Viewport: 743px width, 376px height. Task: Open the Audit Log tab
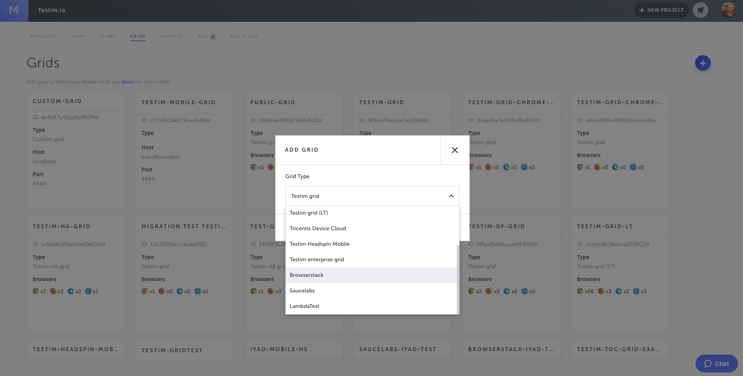[x=244, y=37]
